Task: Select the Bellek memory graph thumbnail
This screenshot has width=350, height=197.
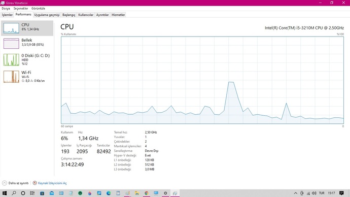Action: pos(11,43)
